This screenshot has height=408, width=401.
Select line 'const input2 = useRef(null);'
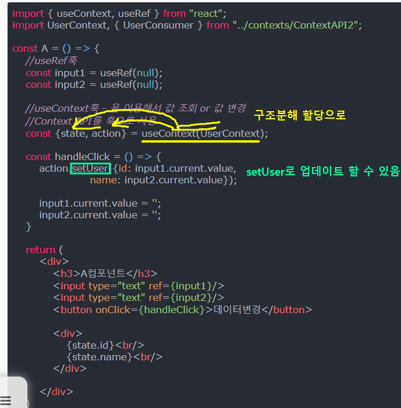coord(94,85)
